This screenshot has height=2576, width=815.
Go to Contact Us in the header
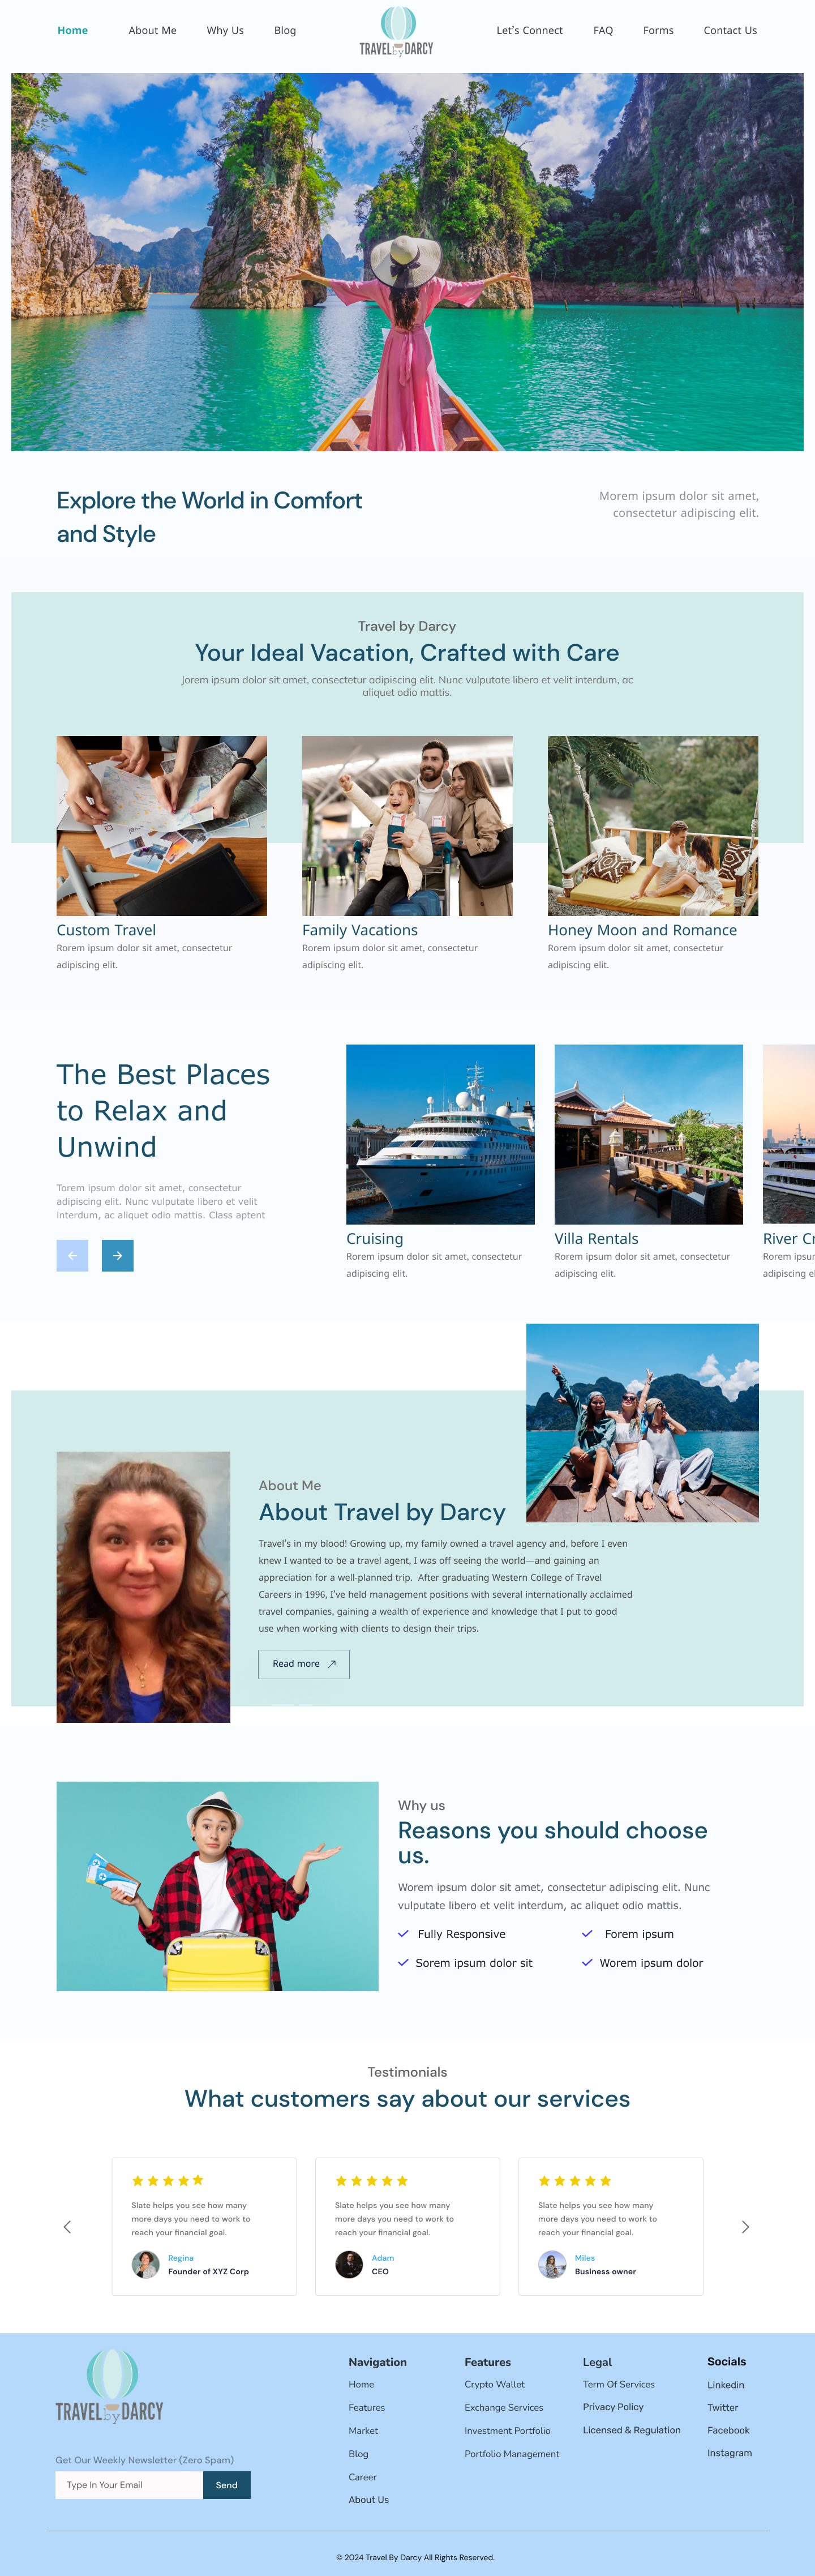[730, 30]
